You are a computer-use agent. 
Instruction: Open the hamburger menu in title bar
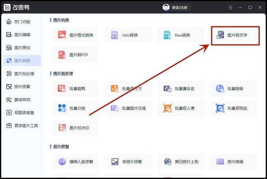point(231,7)
